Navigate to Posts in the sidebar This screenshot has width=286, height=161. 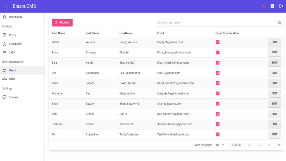coord(12,35)
